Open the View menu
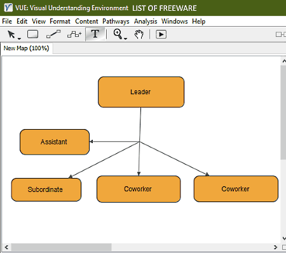 pos(39,21)
